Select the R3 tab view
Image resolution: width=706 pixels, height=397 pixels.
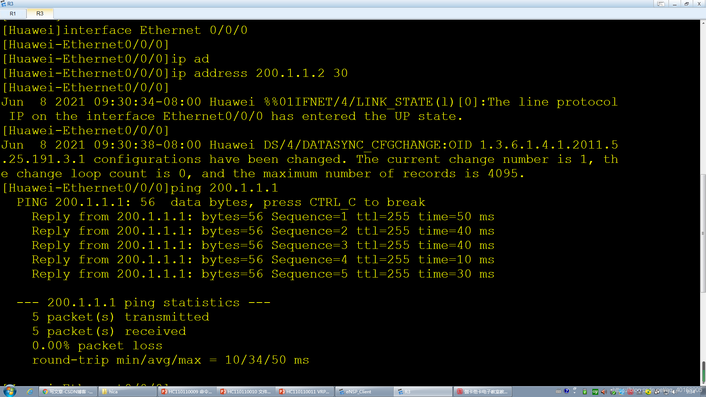(x=40, y=13)
